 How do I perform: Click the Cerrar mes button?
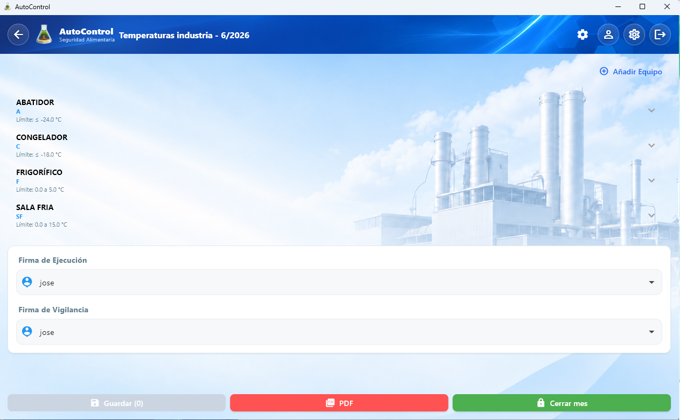point(562,403)
